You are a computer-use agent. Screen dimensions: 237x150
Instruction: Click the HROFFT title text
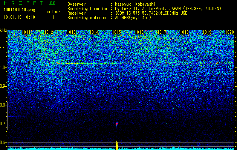pos(23,3)
